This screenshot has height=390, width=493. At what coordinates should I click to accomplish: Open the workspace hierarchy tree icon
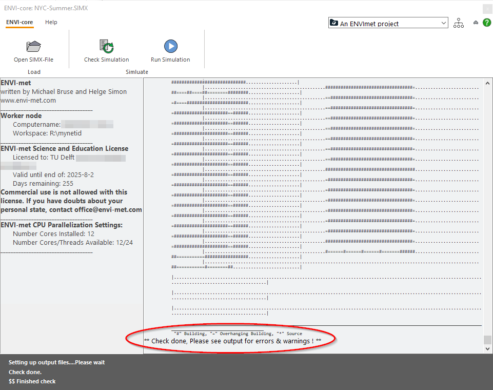point(458,23)
